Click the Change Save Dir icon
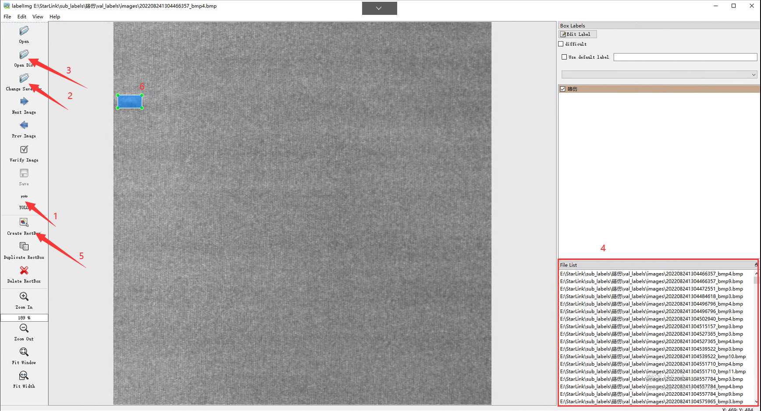The image size is (761, 411). point(24,78)
